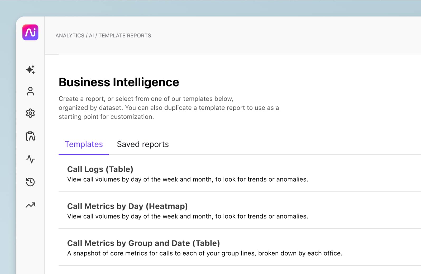
Task: Open Call Metrics by Group and Date template
Action: tap(143, 243)
